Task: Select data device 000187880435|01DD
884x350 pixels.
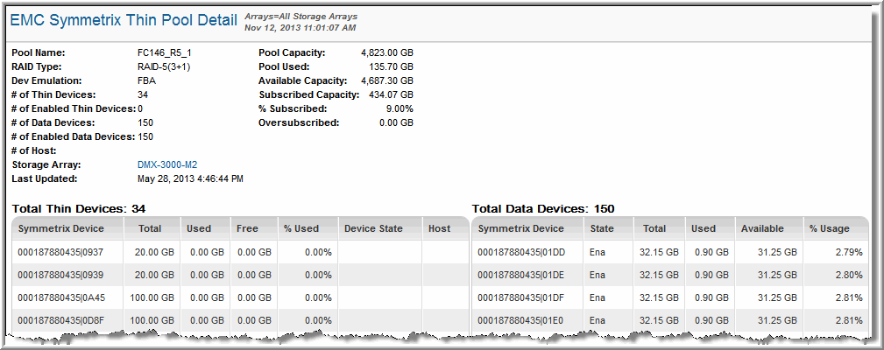Action: coord(520,253)
